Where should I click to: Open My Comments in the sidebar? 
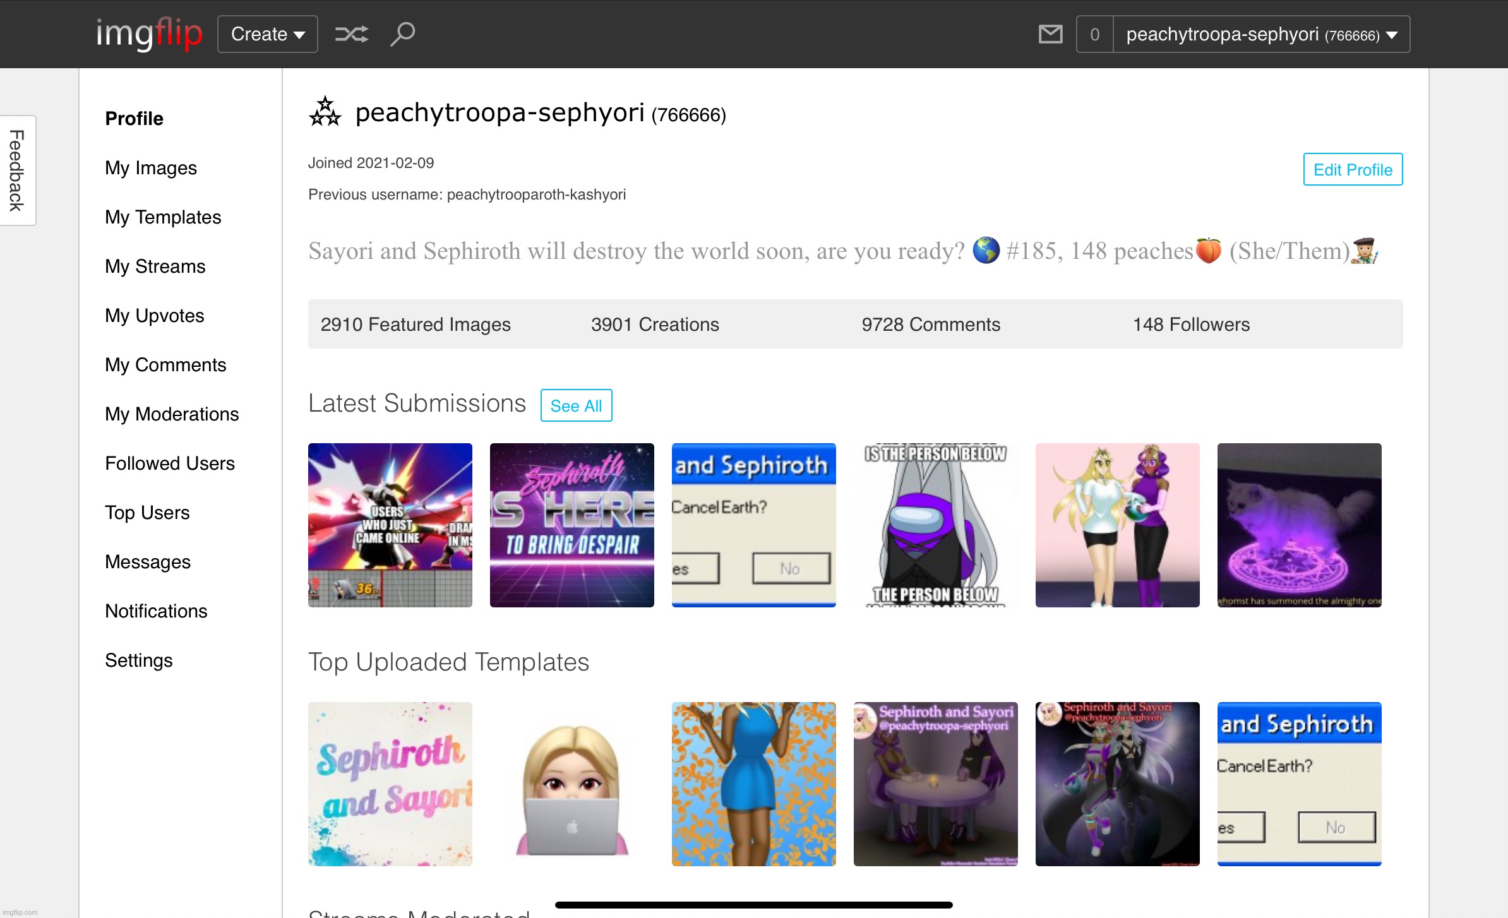coord(165,364)
